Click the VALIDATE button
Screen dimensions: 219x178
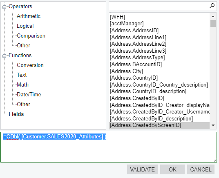(142, 169)
